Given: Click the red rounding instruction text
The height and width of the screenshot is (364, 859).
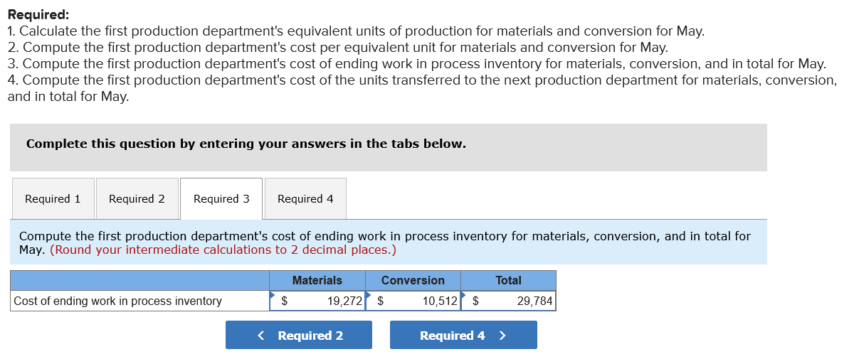Looking at the screenshot, I should [x=223, y=250].
